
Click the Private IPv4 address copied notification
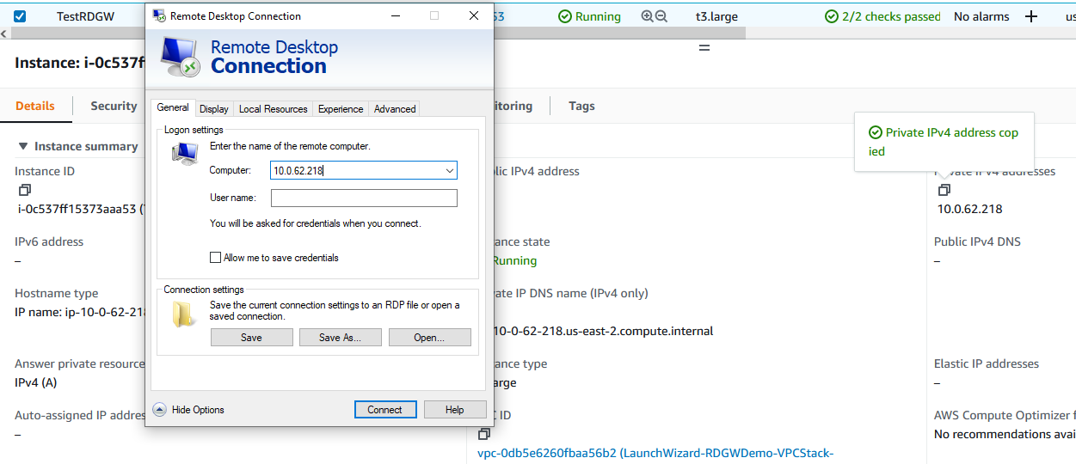944,142
